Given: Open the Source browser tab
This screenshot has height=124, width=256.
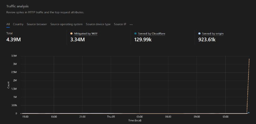Looking at the screenshot, I should pyautogui.click(x=37, y=24).
